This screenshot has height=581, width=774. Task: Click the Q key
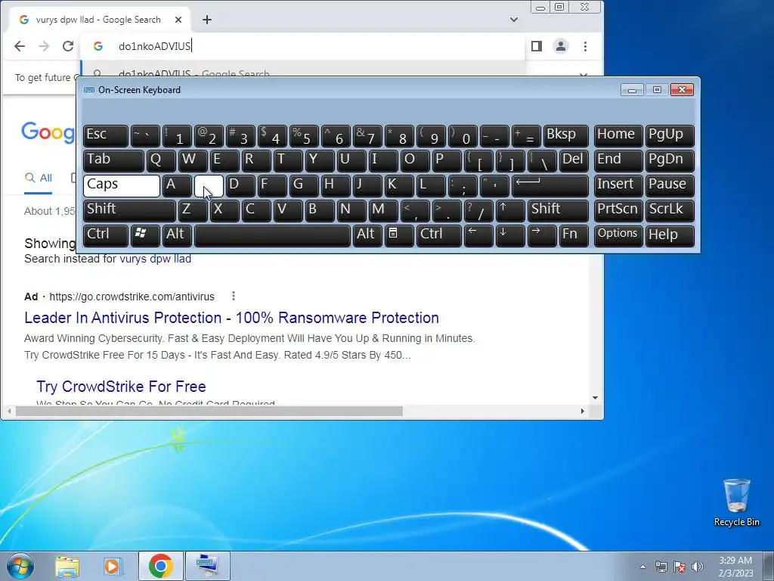pyautogui.click(x=161, y=160)
